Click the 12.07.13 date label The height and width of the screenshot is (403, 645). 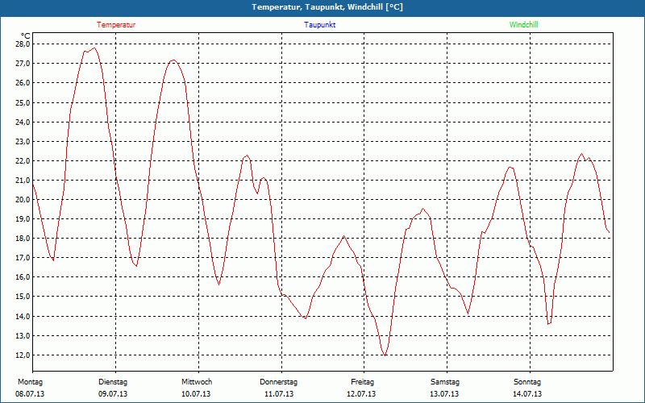point(361,394)
